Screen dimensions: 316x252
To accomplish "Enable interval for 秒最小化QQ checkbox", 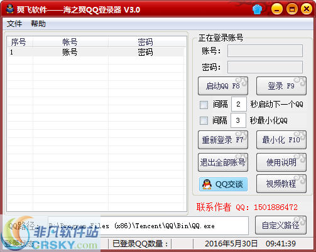I will 204,120.
